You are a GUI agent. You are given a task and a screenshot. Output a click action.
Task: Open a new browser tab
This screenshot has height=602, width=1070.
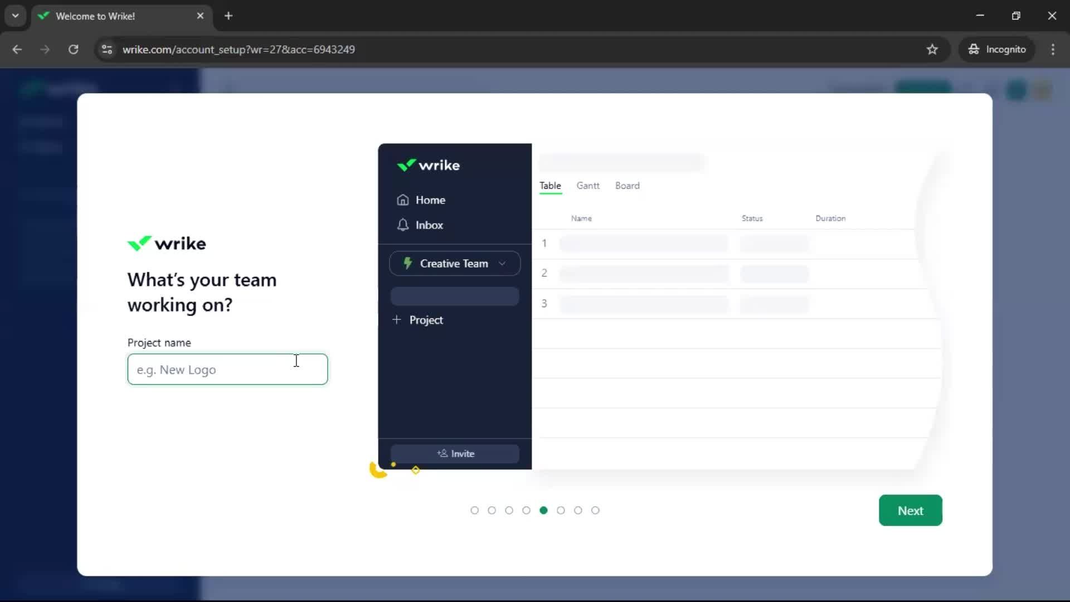click(228, 16)
